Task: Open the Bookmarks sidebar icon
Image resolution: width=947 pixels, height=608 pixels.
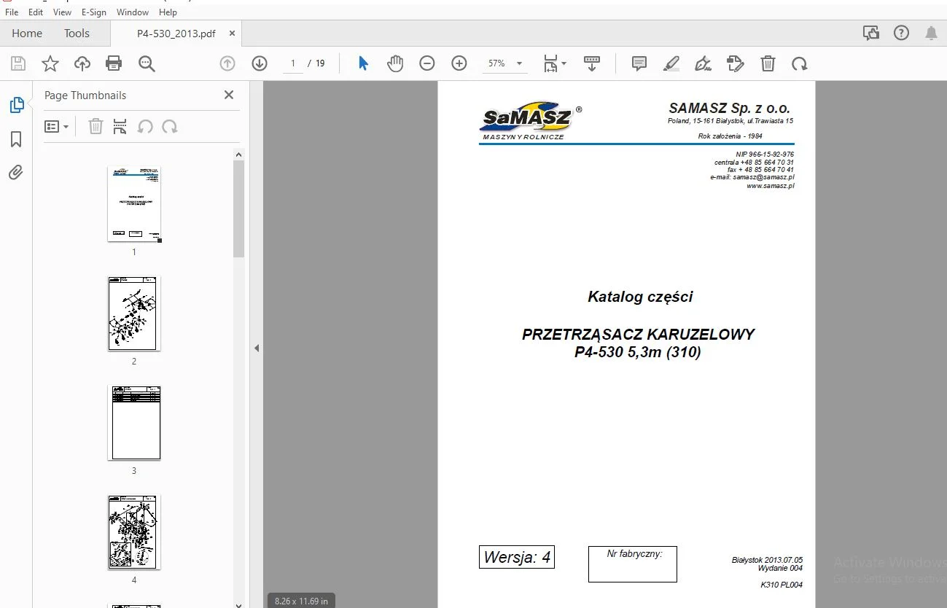Action: point(16,139)
